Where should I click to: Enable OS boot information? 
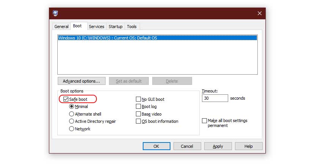point(138,121)
